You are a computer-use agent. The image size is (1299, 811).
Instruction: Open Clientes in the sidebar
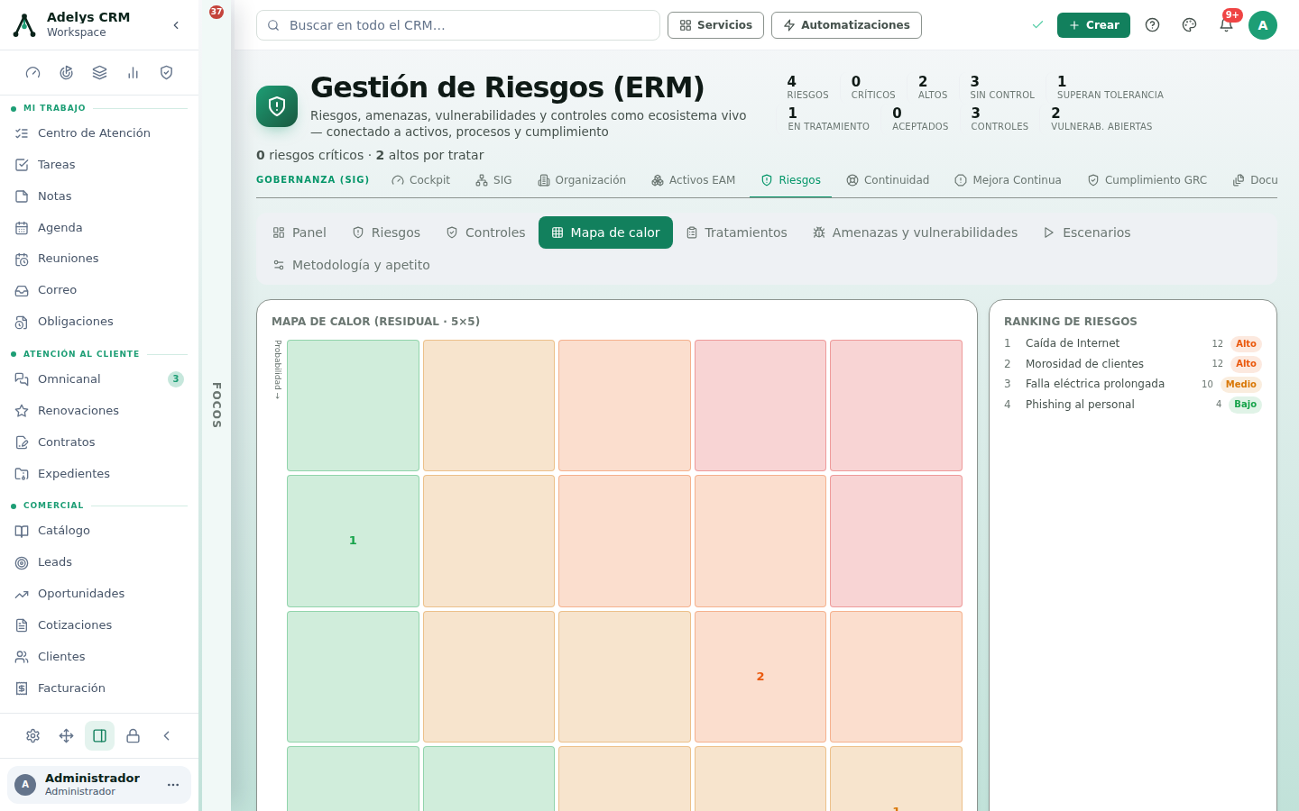(99, 657)
